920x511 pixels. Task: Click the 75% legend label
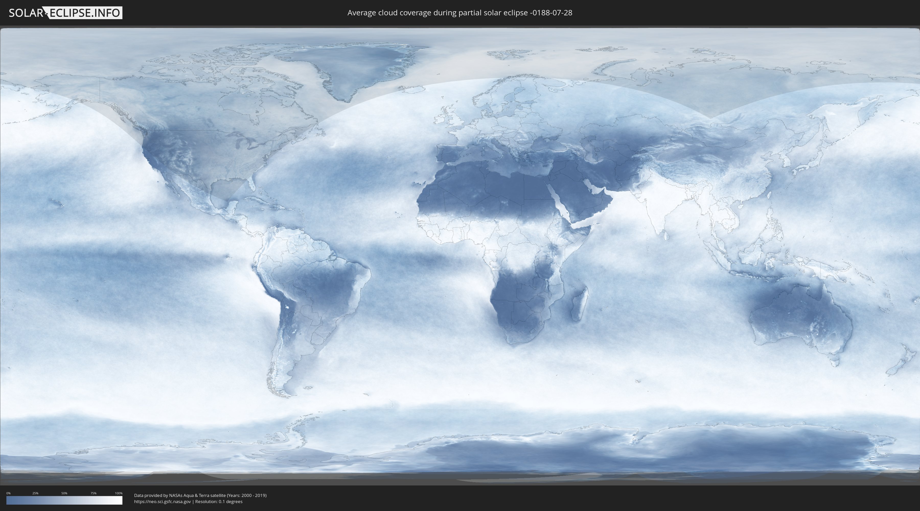point(93,493)
